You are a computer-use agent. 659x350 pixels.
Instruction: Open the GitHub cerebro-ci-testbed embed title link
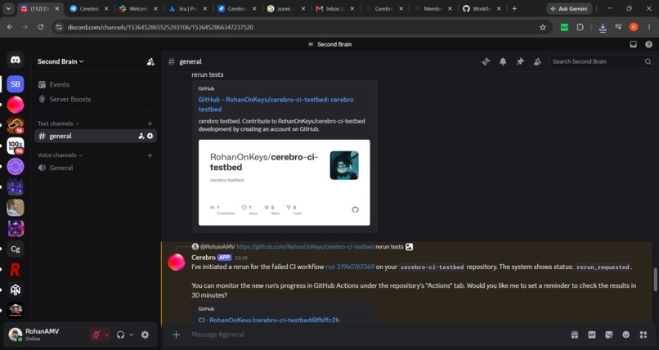coord(276,104)
